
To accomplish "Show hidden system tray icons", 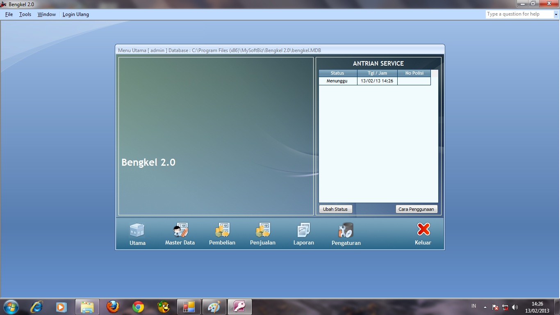I will click(485, 307).
